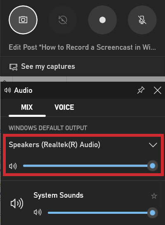Favorite System Sounds with the star
Image resolution: width=165 pixels, height=225 pixels.
click(x=154, y=196)
